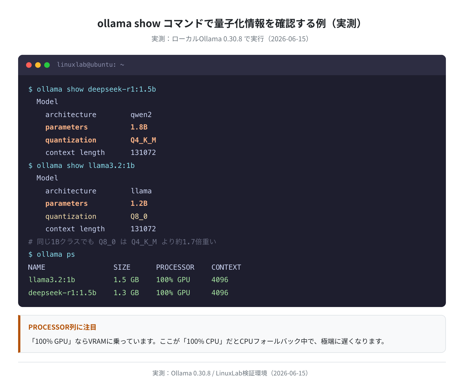464x389 pixels.
Task: Select the parameters value 1.2B
Action: tap(139, 204)
